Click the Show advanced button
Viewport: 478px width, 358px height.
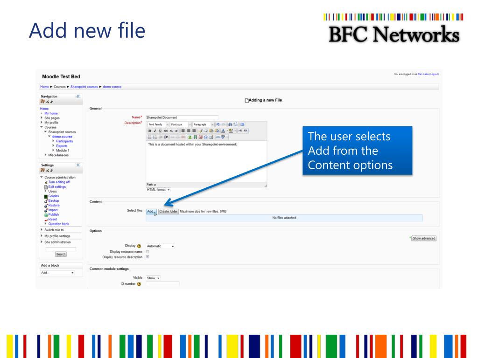424,238
